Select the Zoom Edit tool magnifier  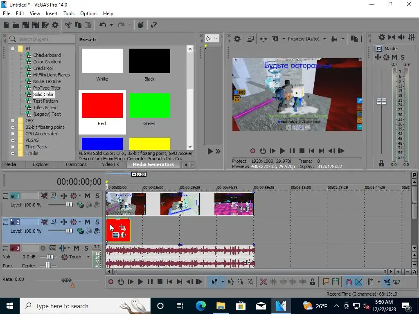coord(250,282)
